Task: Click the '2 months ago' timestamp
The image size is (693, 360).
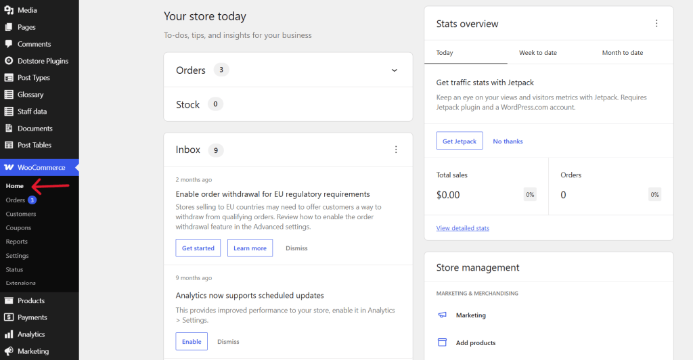Action: pos(194,180)
